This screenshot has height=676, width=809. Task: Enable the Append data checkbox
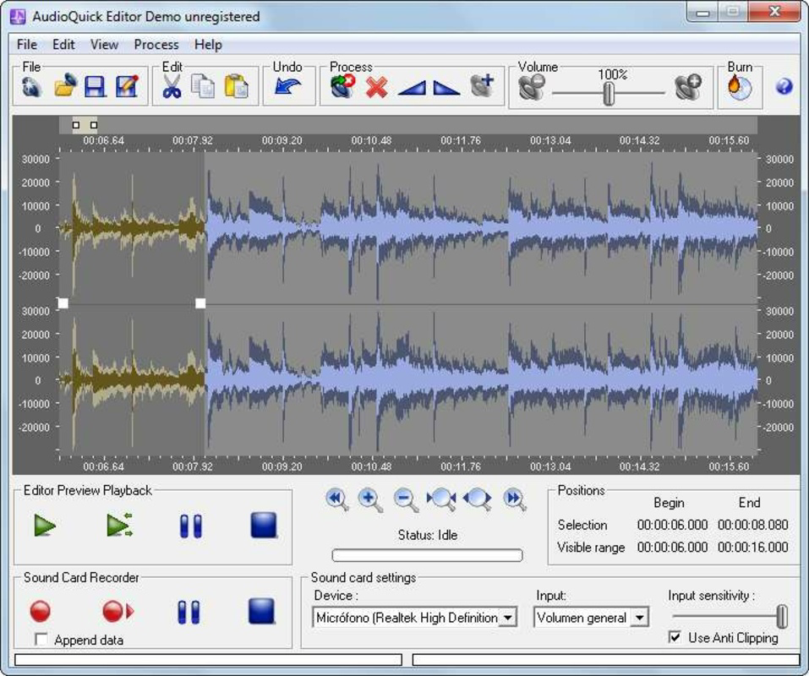point(41,640)
